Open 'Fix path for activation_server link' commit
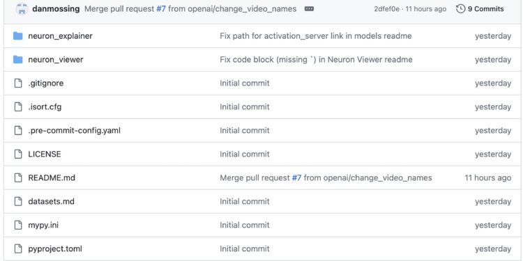523x261 pixels. tap(315, 35)
